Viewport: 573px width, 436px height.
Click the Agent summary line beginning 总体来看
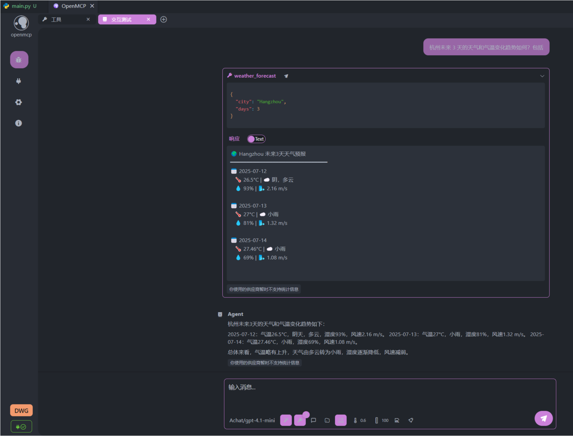click(x=319, y=352)
